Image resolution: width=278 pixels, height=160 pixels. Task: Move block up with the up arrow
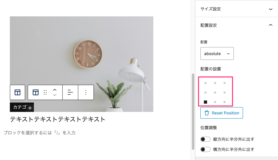click(55, 90)
